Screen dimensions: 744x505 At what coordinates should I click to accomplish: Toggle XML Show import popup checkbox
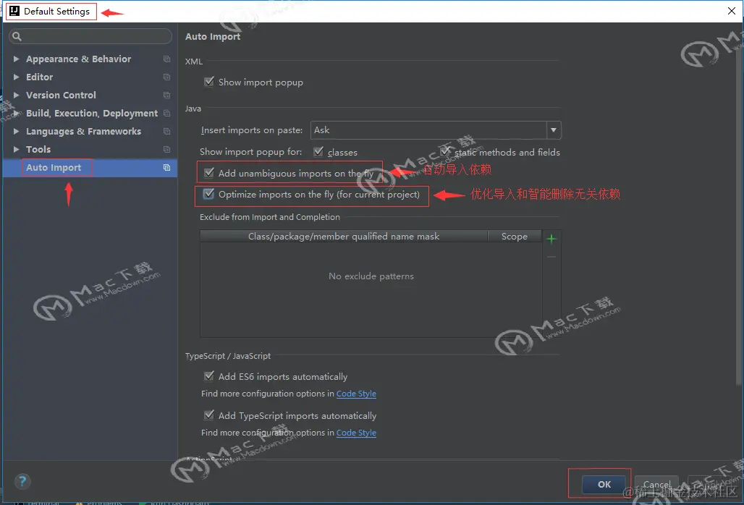208,82
